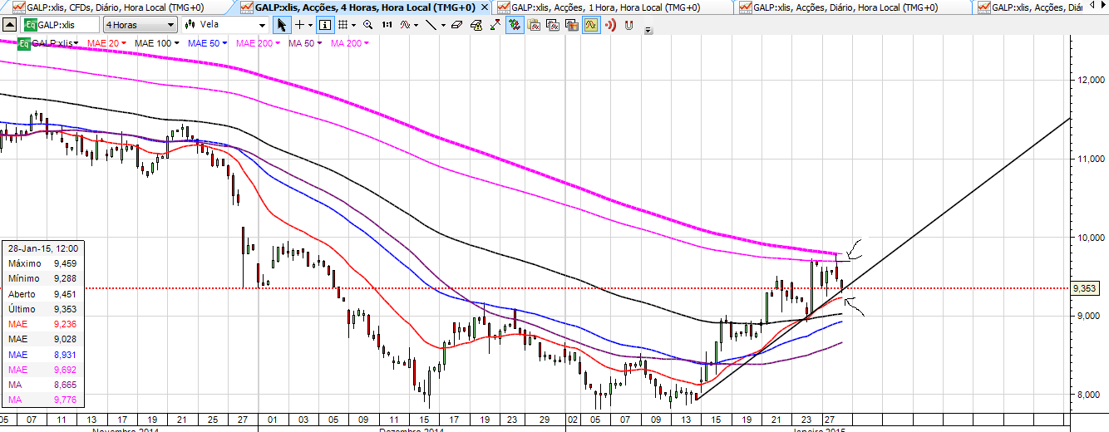Expand the crosshair tool dropdown arrow
The width and height of the screenshot is (1109, 432).
311,26
